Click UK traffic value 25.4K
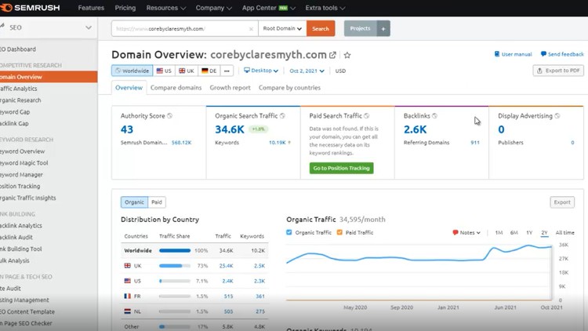Screen dimensions: 588x331 (226, 266)
